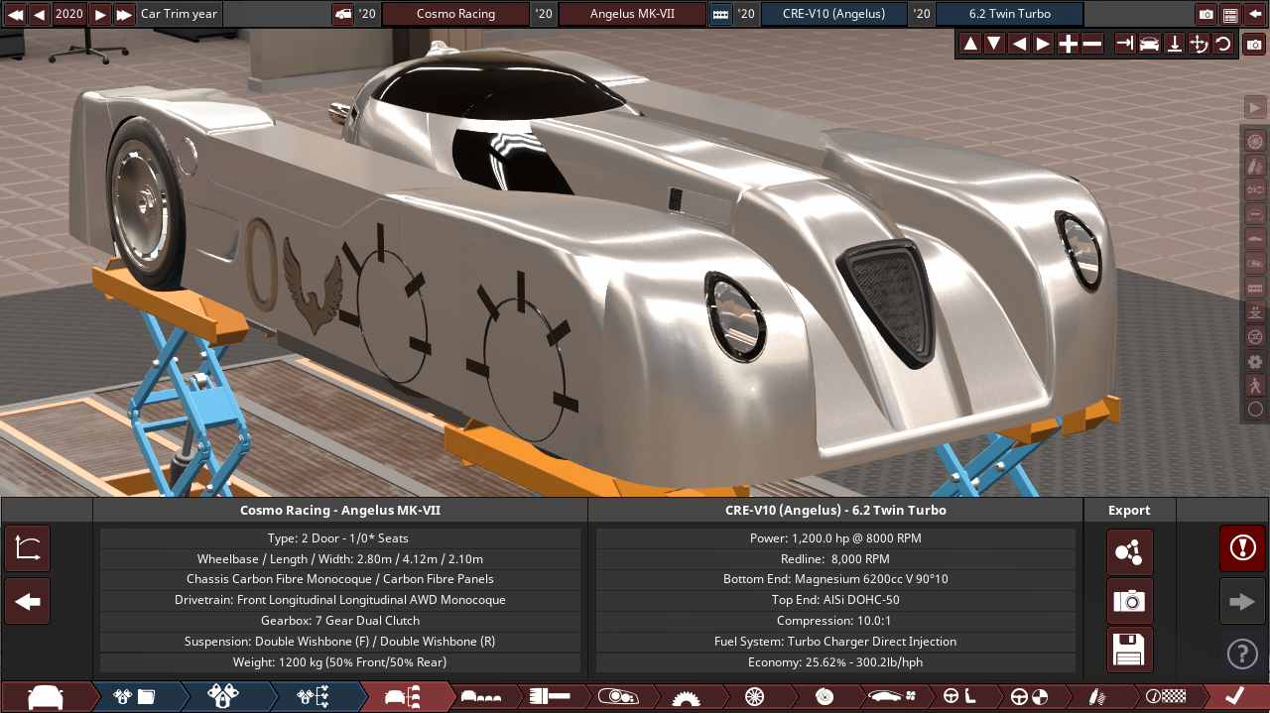Jump back several years with double-left arrow

14,14
